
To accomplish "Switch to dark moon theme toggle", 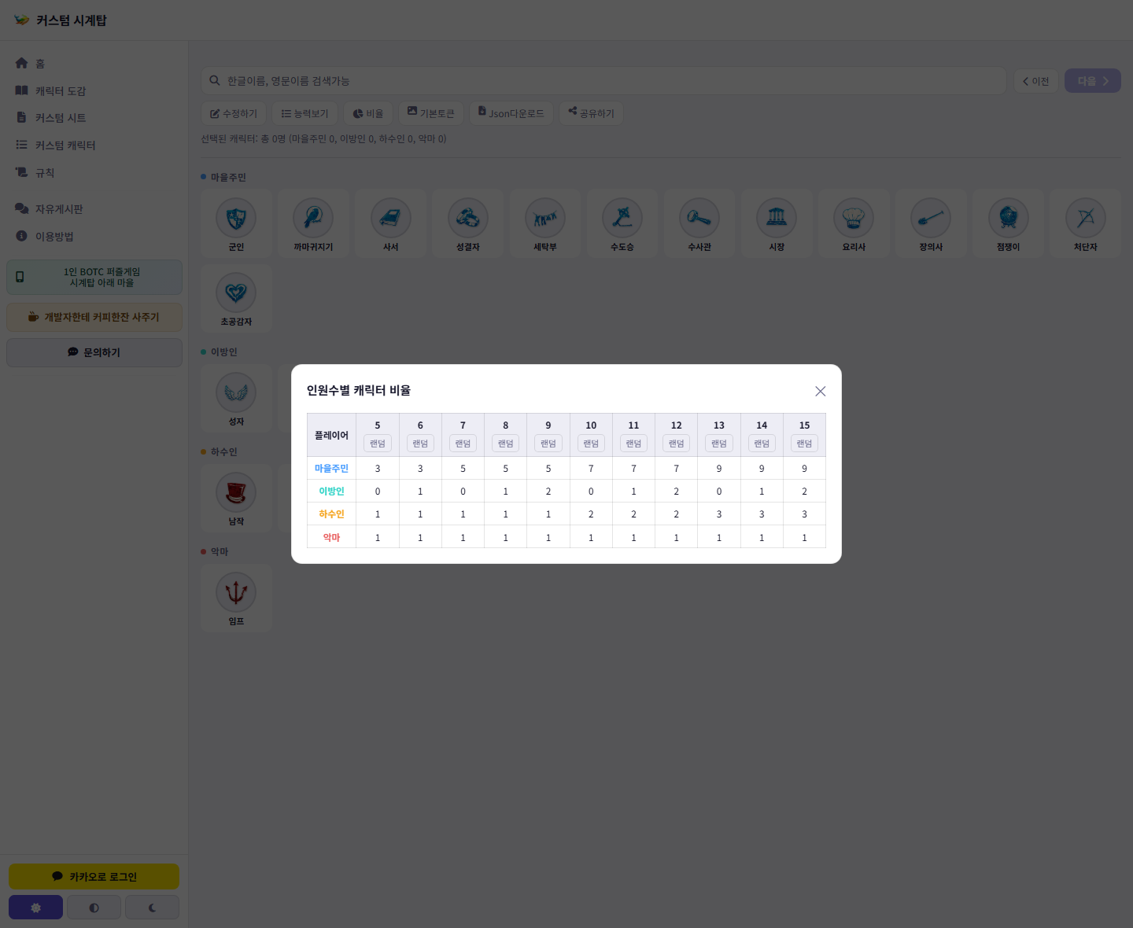I will coord(152,907).
